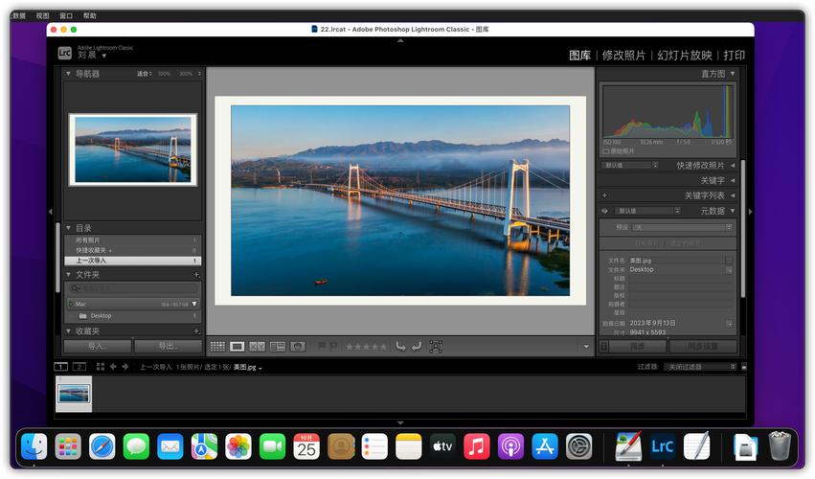Open 幻灯片放映 module

point(684,56)
